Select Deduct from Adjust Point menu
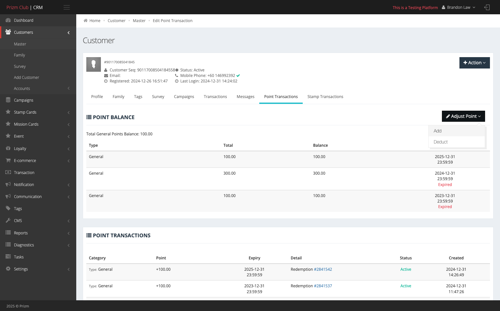This screenshot has width=500, height=311. pyautogui.click(x=457, y=142)
